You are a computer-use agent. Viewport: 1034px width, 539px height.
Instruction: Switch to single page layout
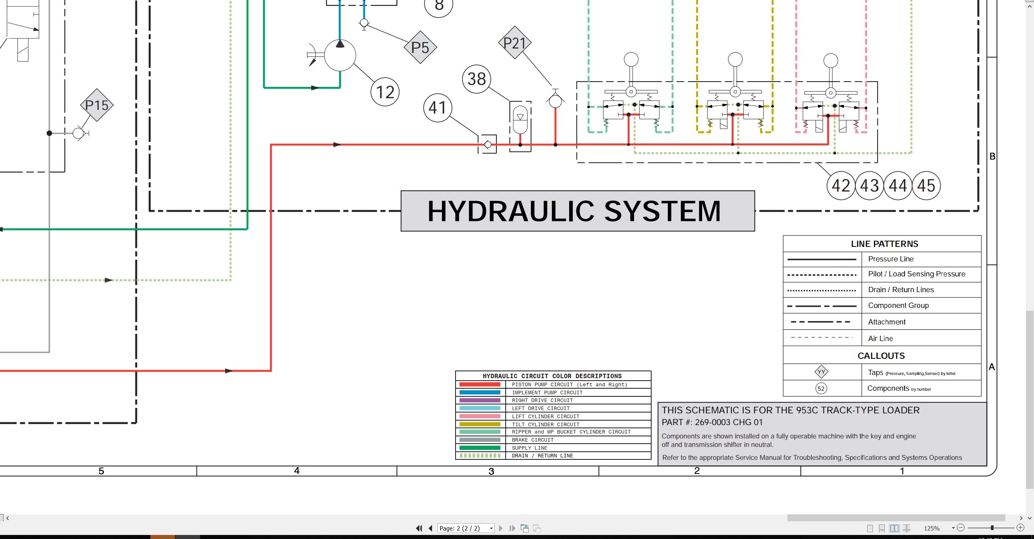tap(870, 528)
